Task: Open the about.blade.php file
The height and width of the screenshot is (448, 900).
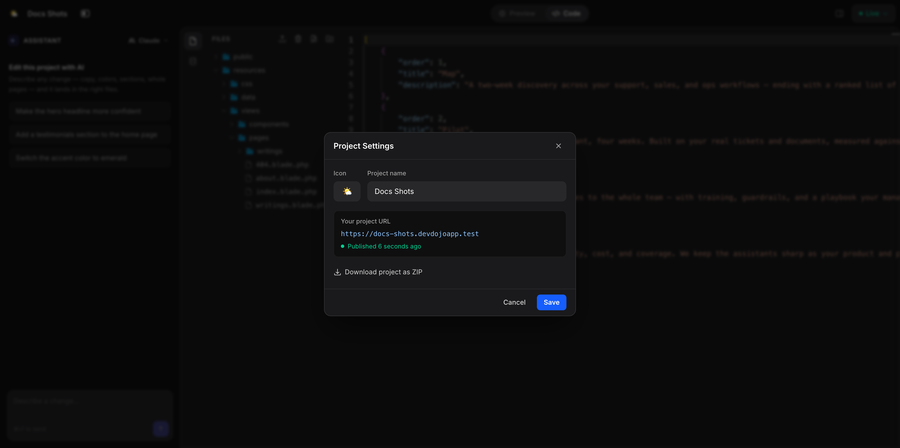Action: (282, 178)
